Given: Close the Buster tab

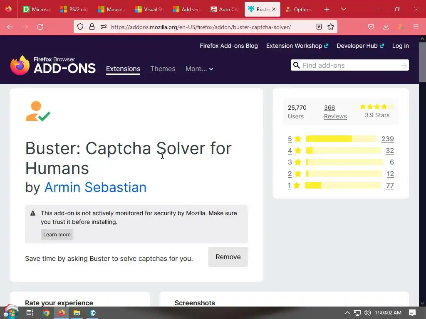Looking at the screenshot, I should click(274, 9).
